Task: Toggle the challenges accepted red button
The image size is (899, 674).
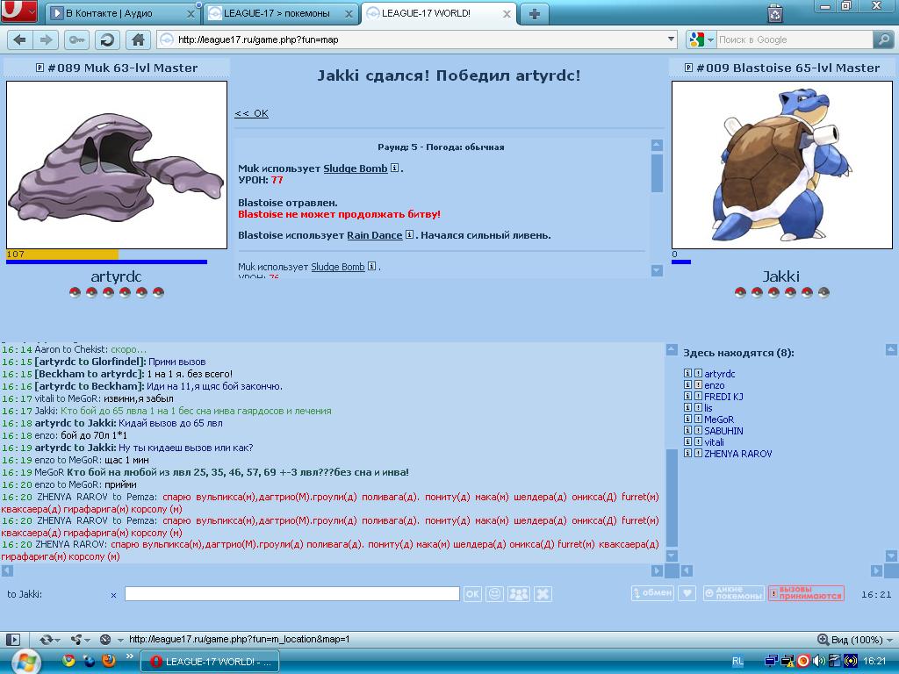Action: point(806,593)
